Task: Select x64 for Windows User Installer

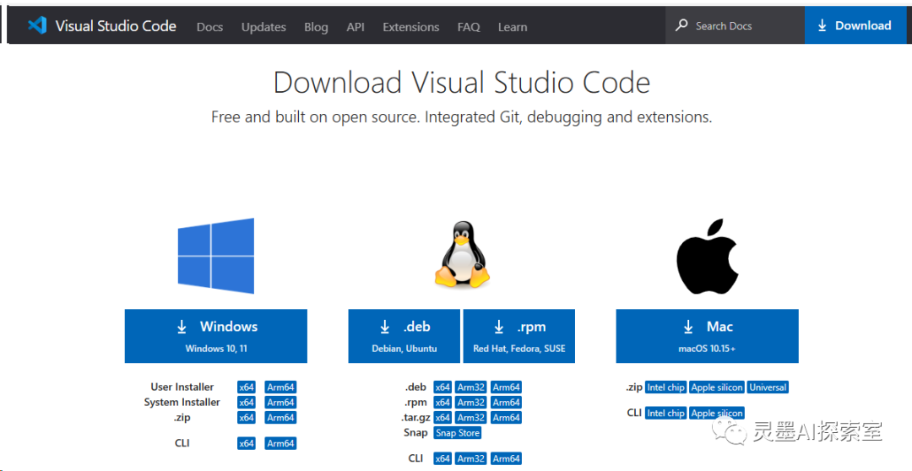Action: tap(247, 387)
